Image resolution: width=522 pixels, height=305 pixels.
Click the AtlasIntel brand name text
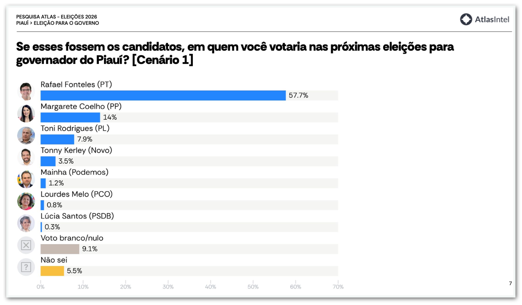coord(492,19)
